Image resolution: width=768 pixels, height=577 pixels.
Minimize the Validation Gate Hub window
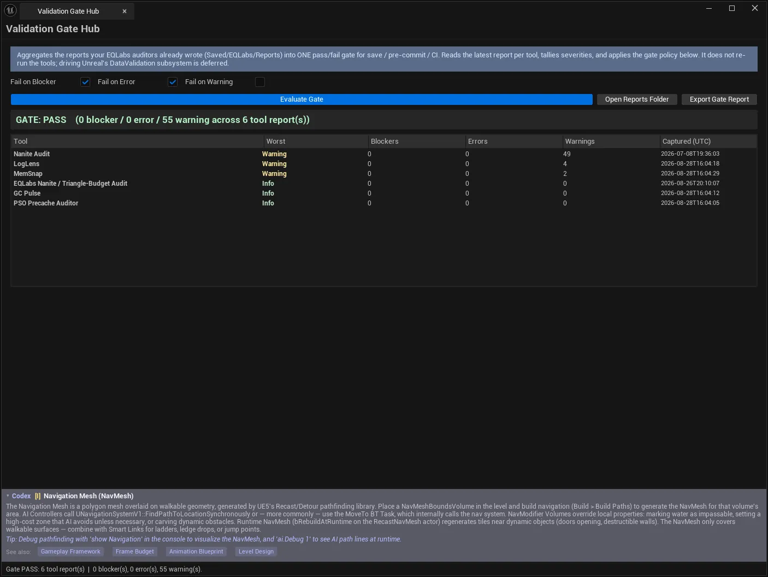pyautogui.click(x=709, y=8)
